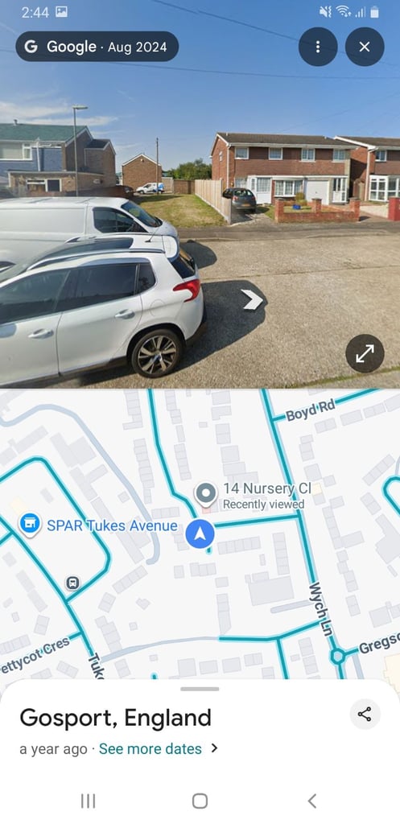Tap the bus stop icon on map

[72, 583]
